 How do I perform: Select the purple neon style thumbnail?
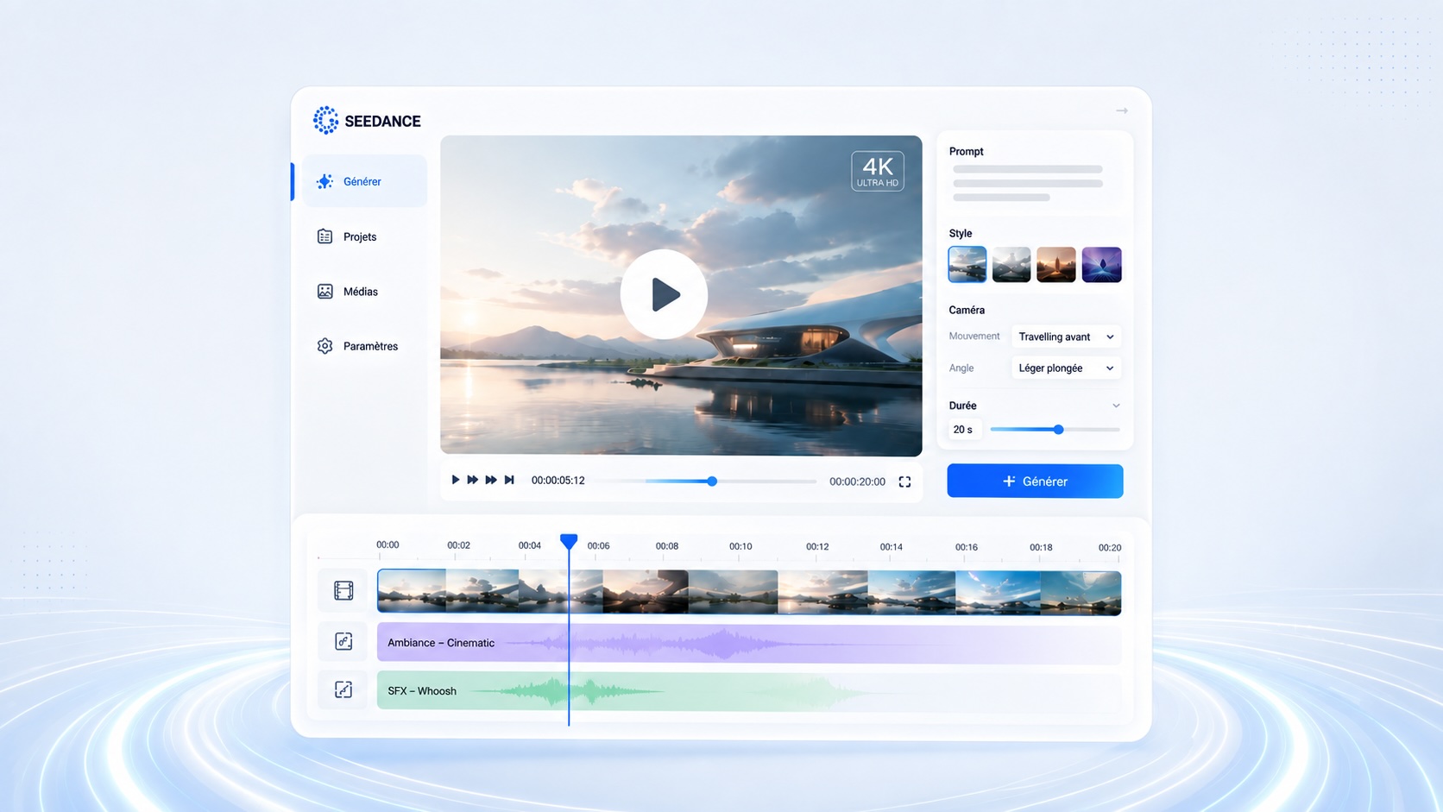pos(1101,264)
